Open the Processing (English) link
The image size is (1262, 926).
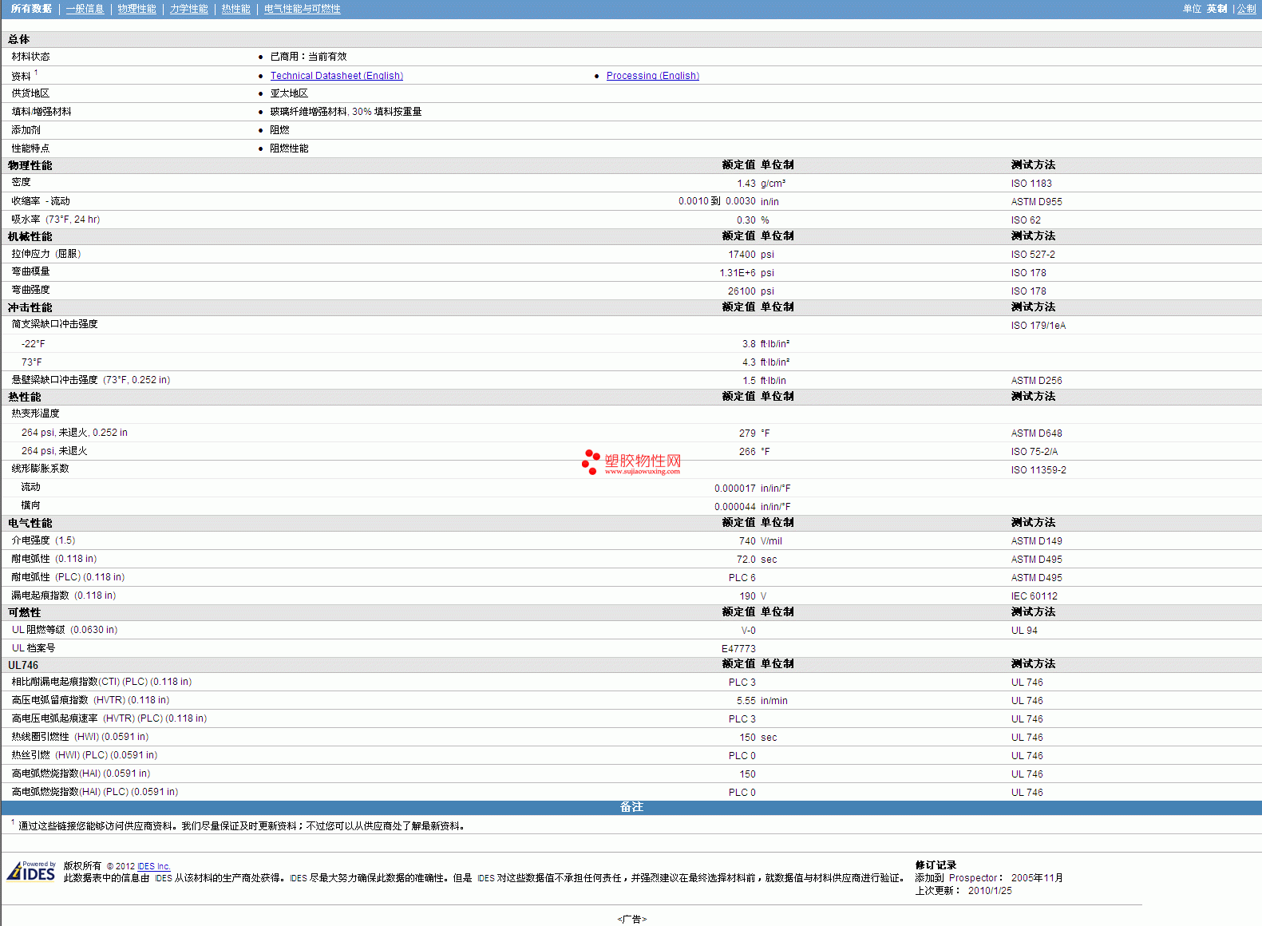(x=652, y=76)
